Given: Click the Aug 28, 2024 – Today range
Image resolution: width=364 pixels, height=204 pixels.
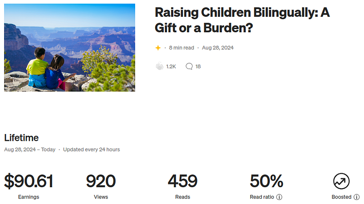Looking at the screenshot, I should point(30,149).
